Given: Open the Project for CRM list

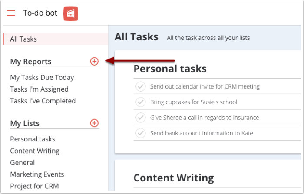Looking at the screenshot, I should 34,186.
